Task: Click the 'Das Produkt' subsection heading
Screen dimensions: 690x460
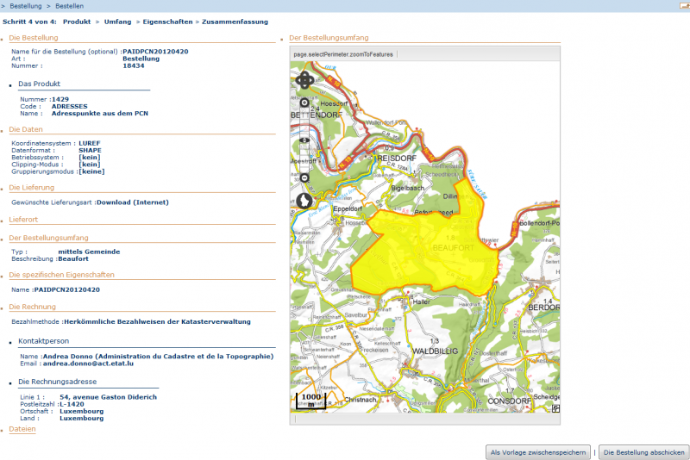Action: pyautogui.click(x=39, y=84)
